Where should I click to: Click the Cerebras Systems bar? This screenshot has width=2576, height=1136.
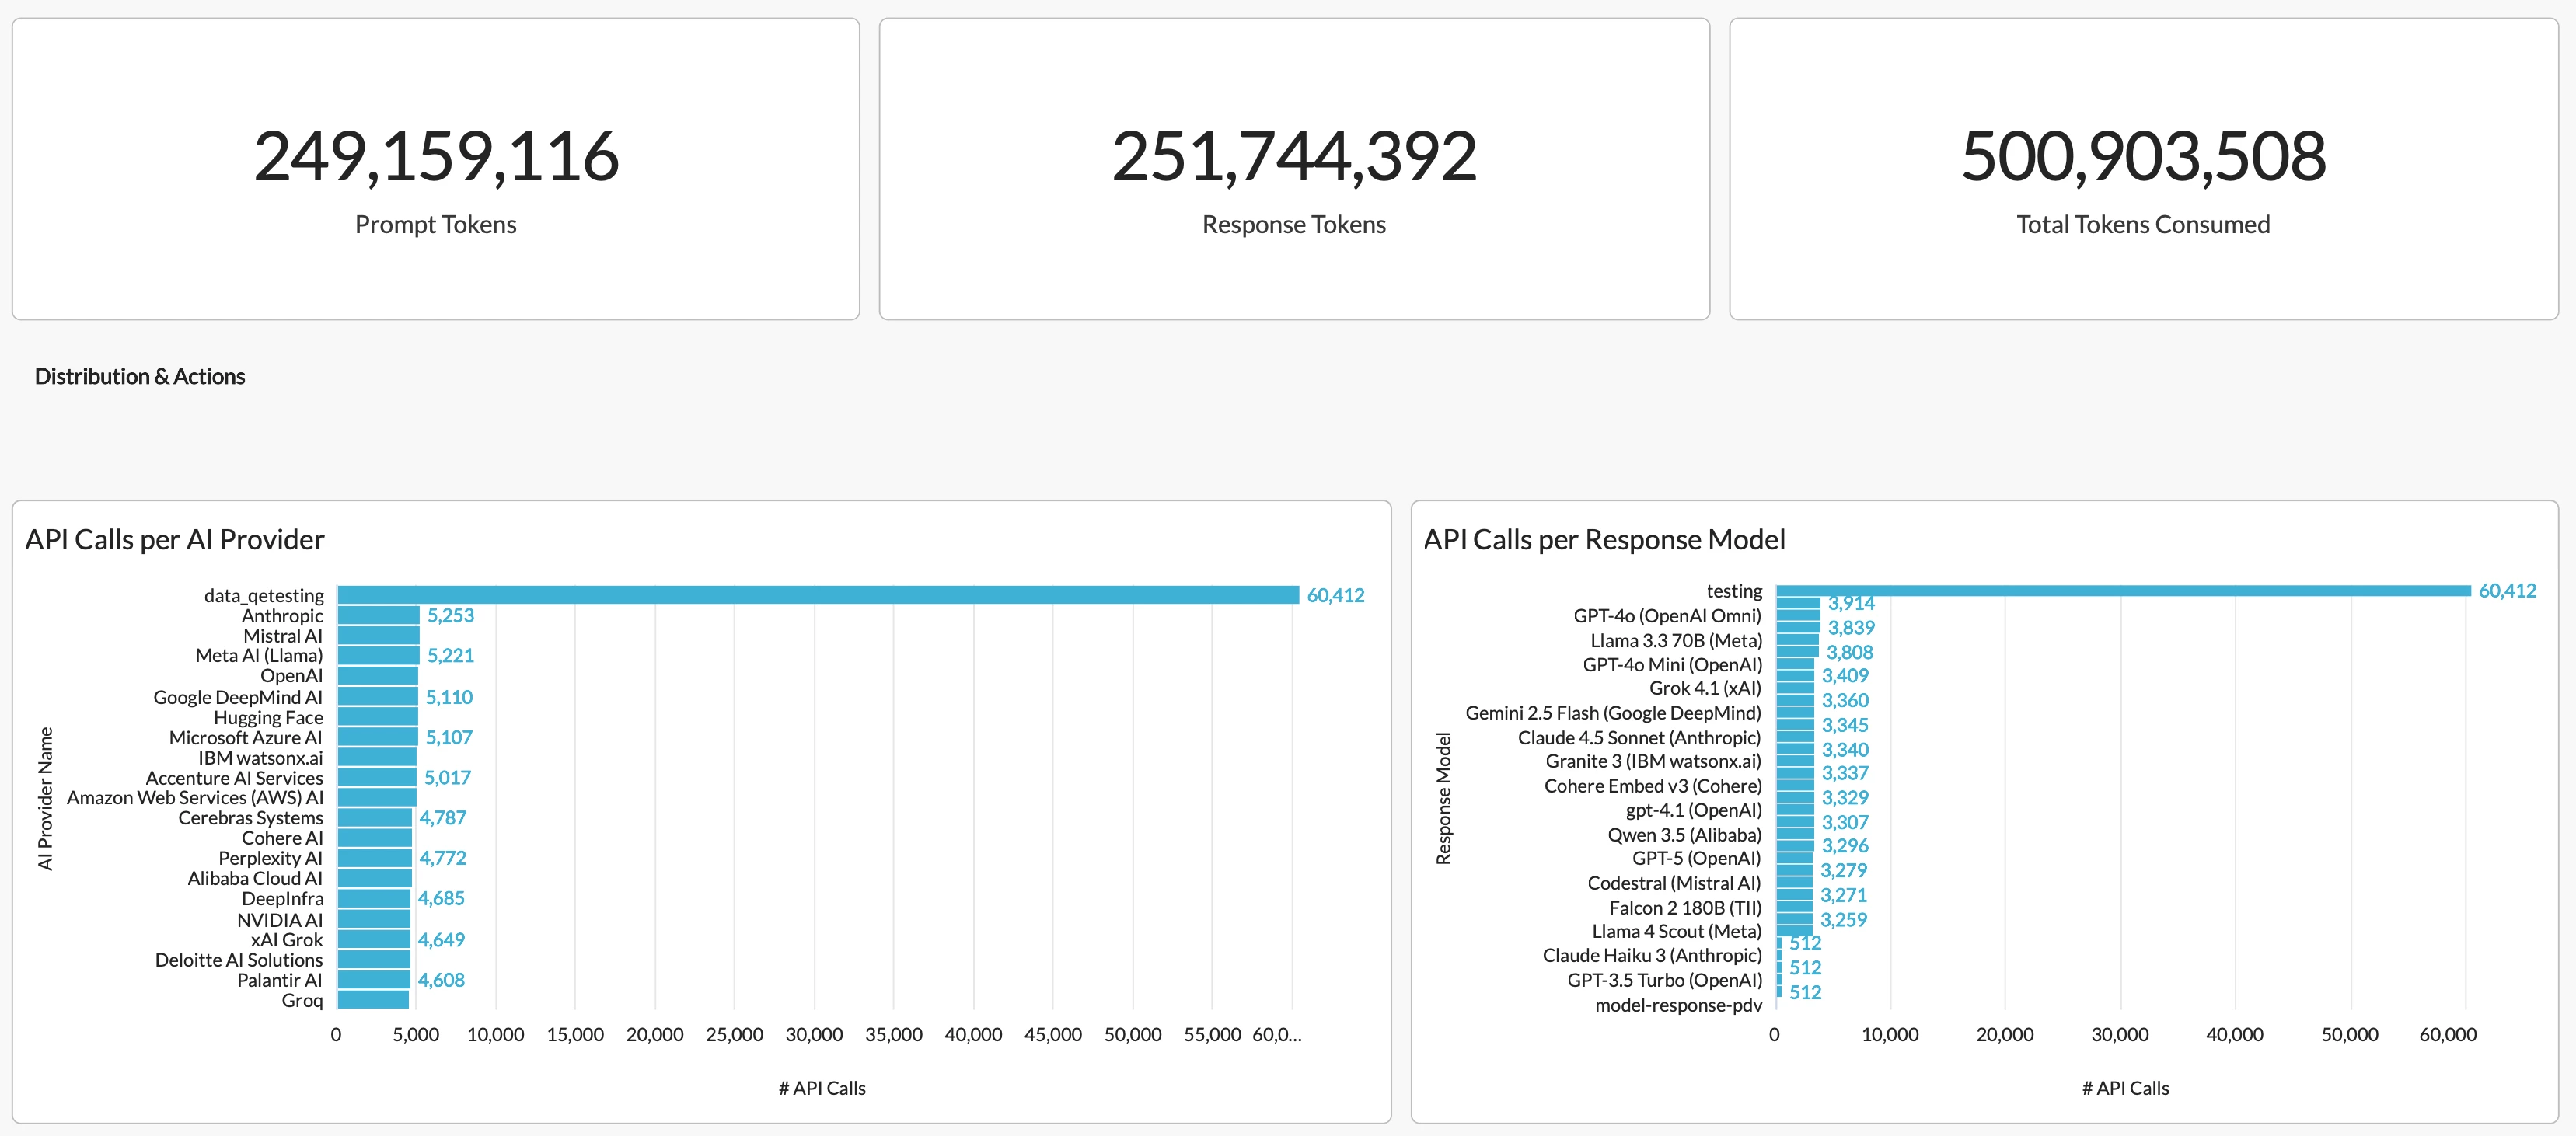pyautogui.click(x=374, y=818)
